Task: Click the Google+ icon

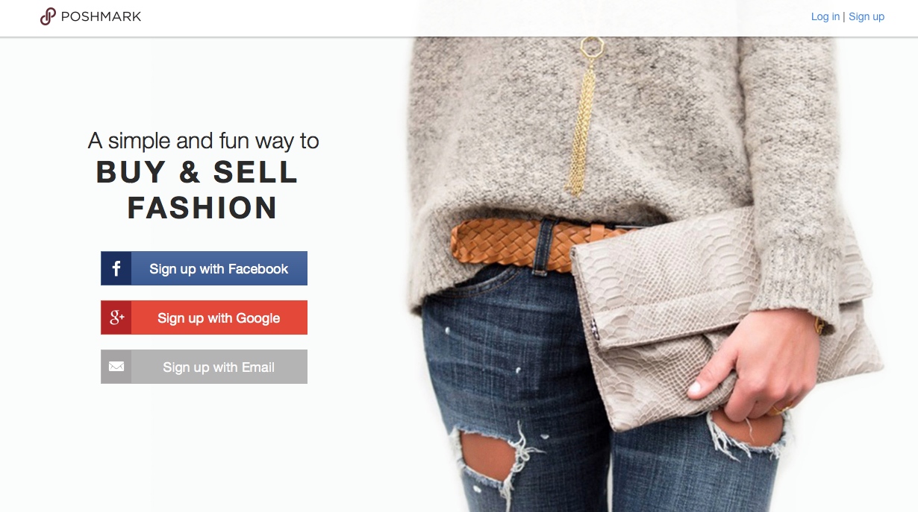Action: coord(116,317)
